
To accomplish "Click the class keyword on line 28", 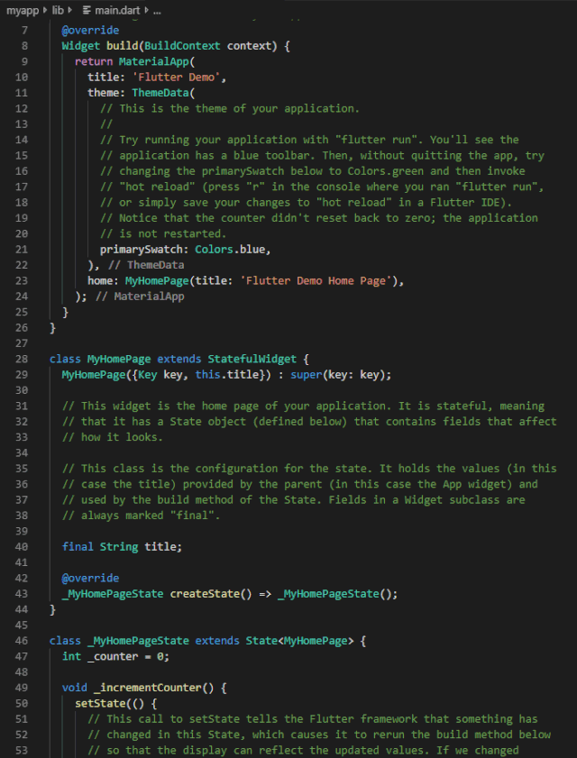I will [65, 360].
